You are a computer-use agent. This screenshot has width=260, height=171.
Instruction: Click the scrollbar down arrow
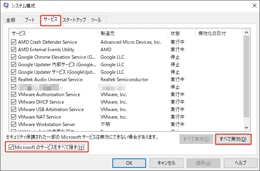(x=246, y=128)
